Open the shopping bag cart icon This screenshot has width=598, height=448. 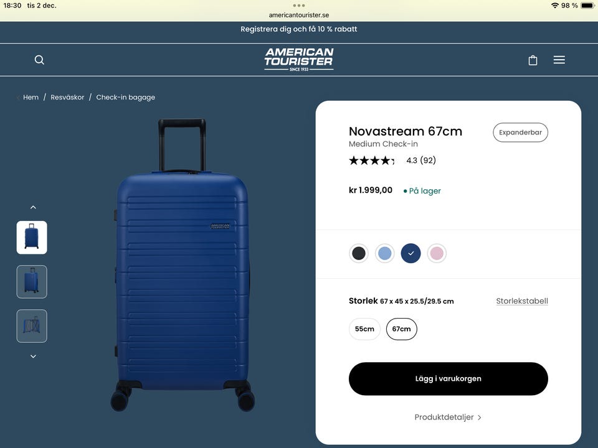[x=533, y=60]
